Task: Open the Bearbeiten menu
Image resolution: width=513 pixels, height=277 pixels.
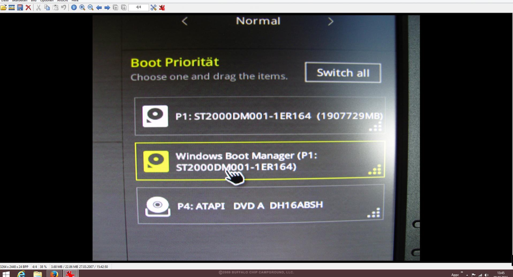Action: (20, 1)
